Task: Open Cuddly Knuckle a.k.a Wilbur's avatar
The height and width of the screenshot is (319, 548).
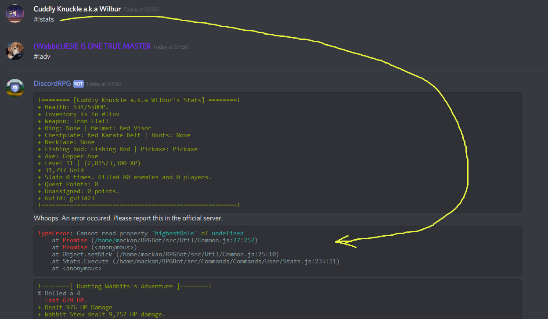Action: [x=15, y=14]
